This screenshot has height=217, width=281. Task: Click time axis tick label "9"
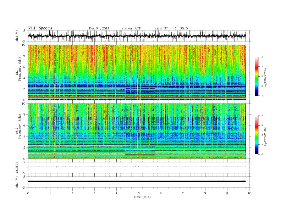point(227,193)
